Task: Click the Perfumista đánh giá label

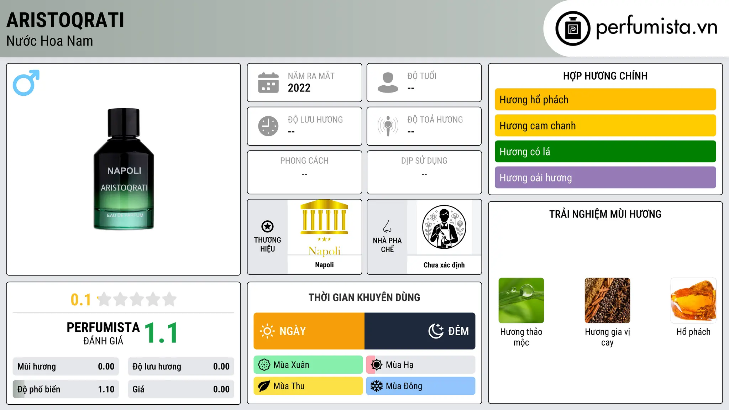Action: coord(103,333)
